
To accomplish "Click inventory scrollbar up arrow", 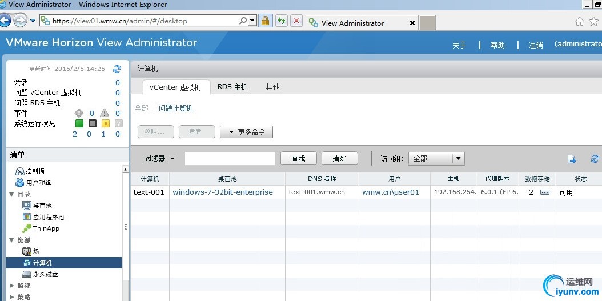I will (x=126, y=169).
